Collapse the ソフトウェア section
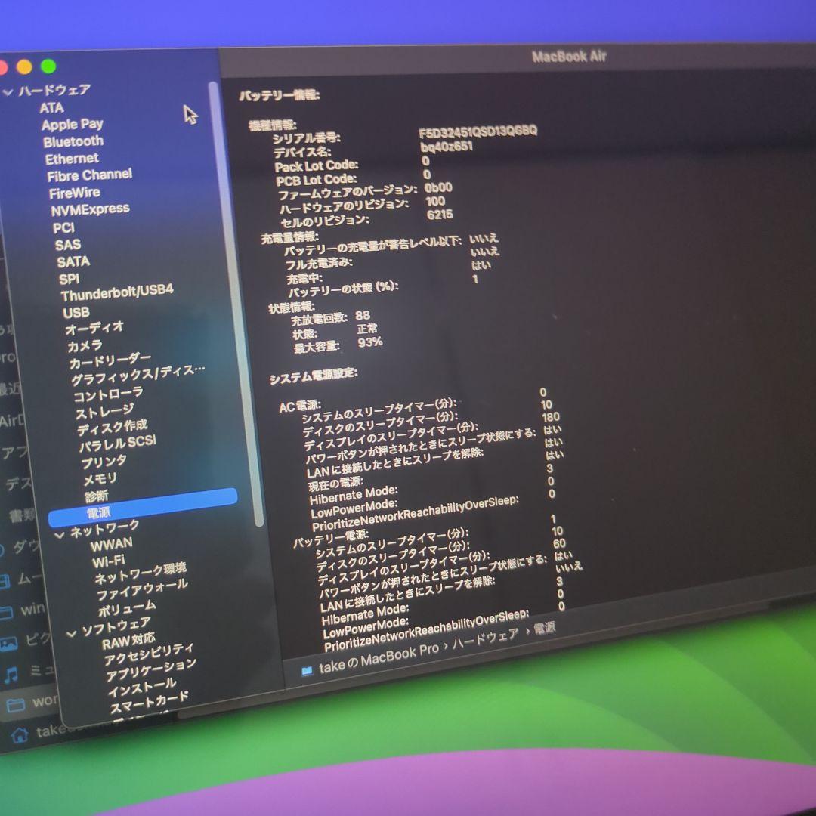816x816 pixels. click(x=71, y=633)
